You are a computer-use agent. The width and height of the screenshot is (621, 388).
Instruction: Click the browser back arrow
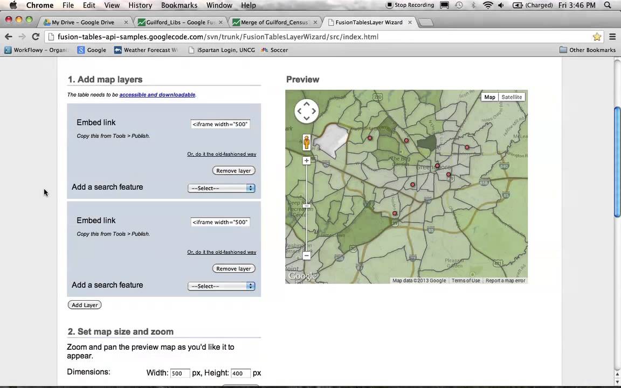click(8, 37)
